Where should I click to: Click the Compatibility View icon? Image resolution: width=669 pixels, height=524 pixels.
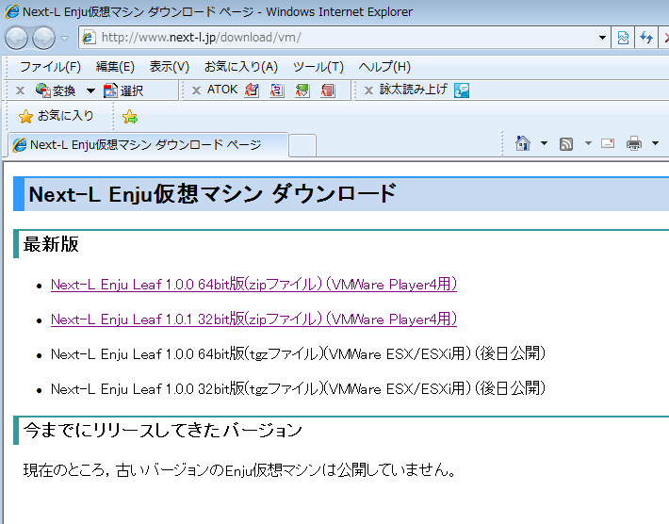623,38
